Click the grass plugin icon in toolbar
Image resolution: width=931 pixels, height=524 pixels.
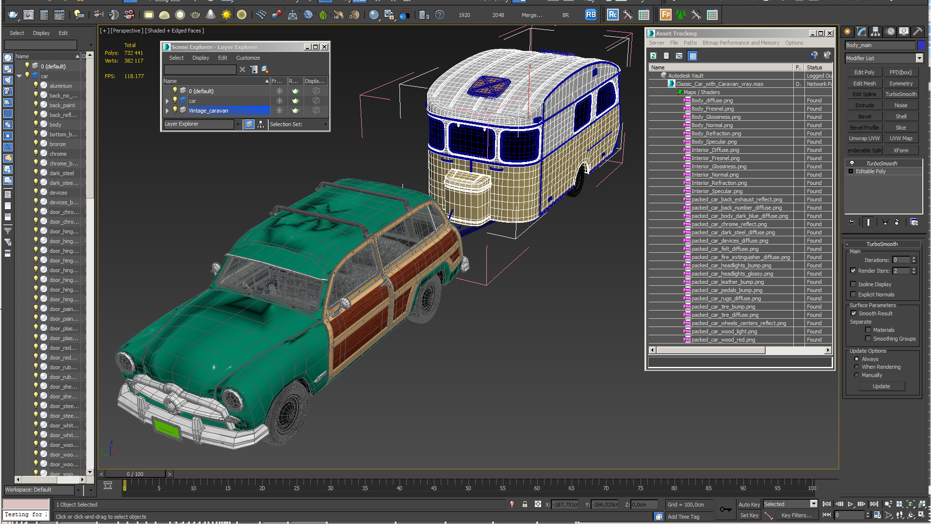(x=323, y=15)
